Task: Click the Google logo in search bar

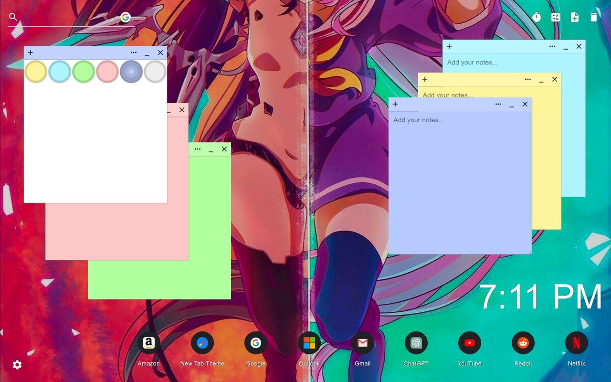Action: pyautogui.click(x=126, y=17)
